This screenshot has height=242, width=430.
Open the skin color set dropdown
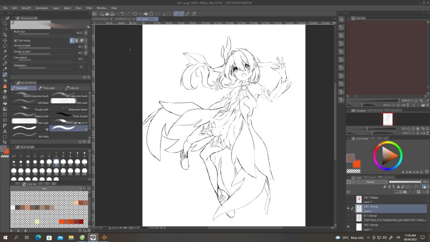[46, 189]
